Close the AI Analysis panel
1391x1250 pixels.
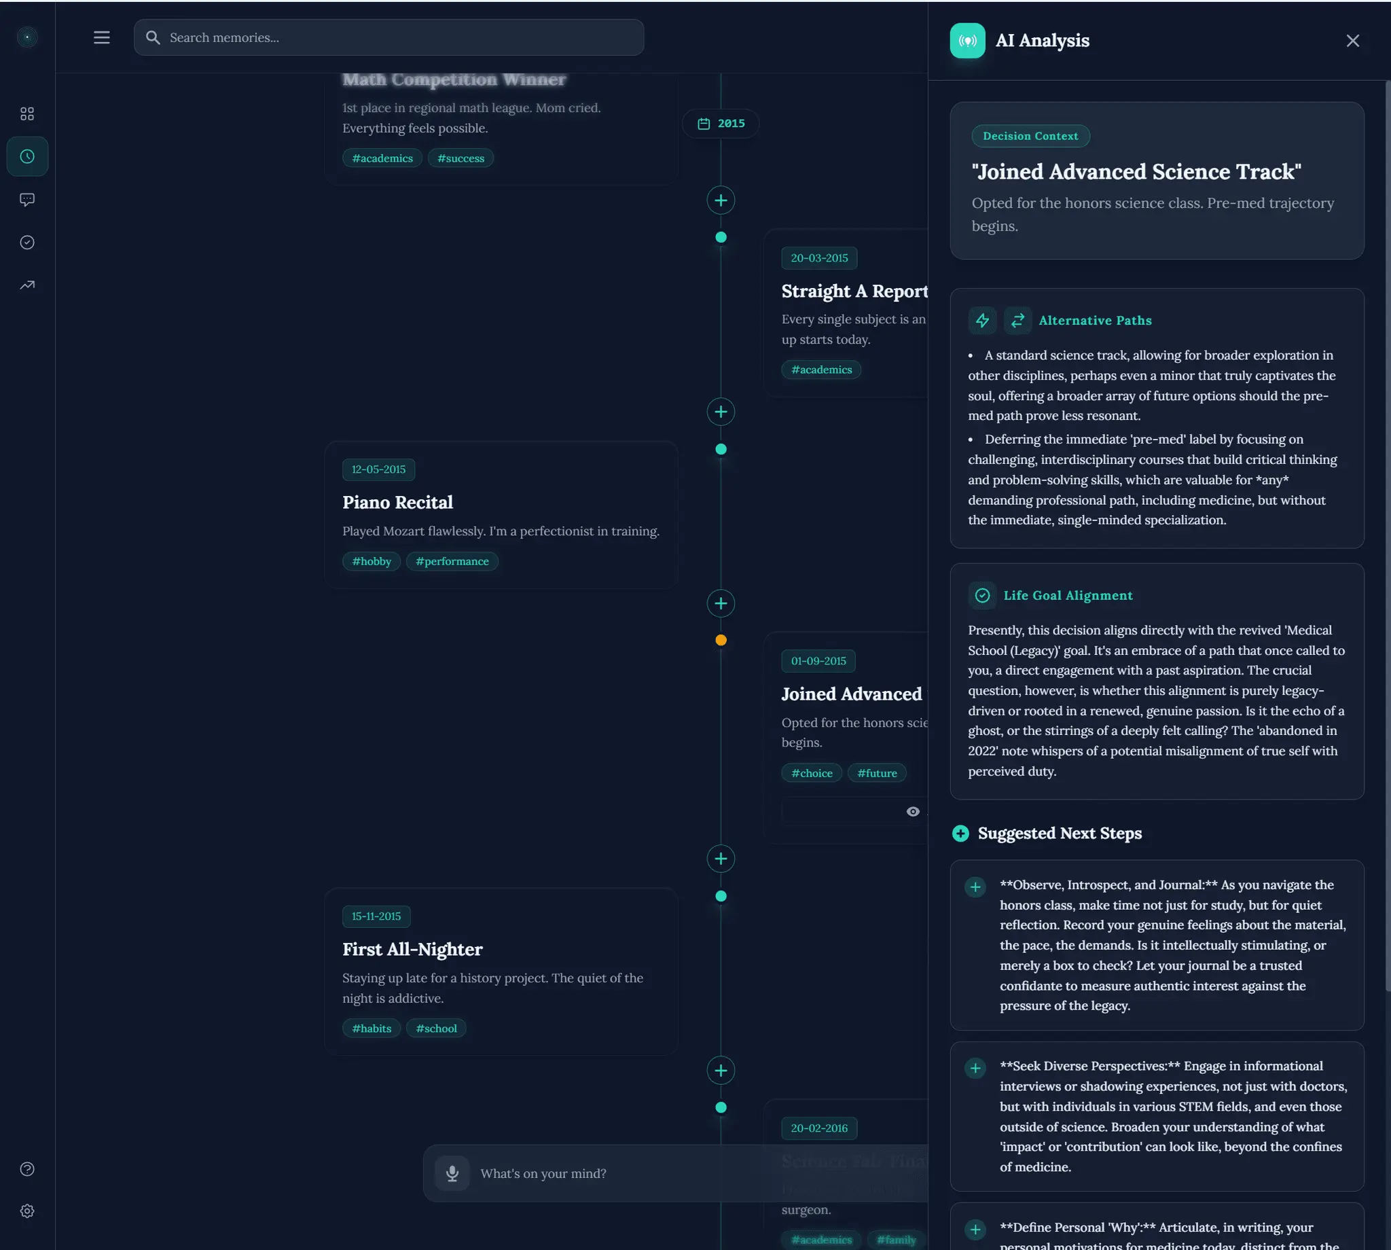1352,41
